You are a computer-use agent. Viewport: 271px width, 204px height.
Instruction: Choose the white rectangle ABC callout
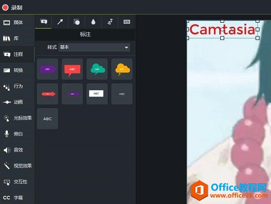pyautogui.click(x=97, y=94)
